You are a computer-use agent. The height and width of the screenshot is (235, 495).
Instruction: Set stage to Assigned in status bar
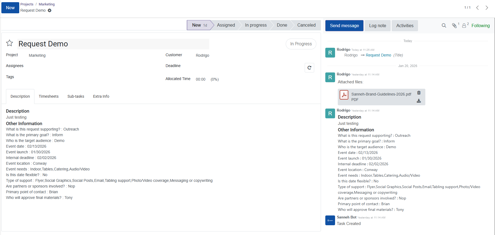(226, 25)
